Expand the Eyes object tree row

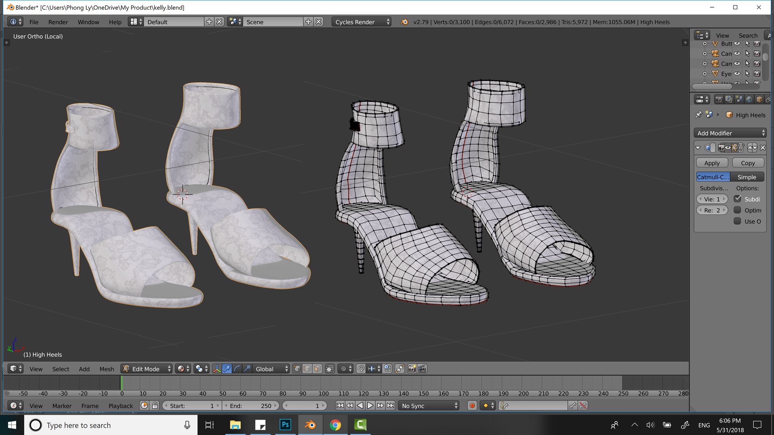[x=705, y=74]
